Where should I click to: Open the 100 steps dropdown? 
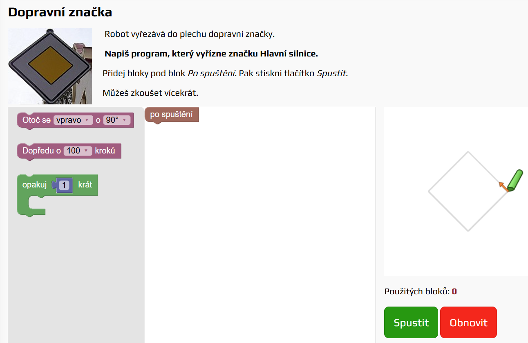(x=78, y=151)
